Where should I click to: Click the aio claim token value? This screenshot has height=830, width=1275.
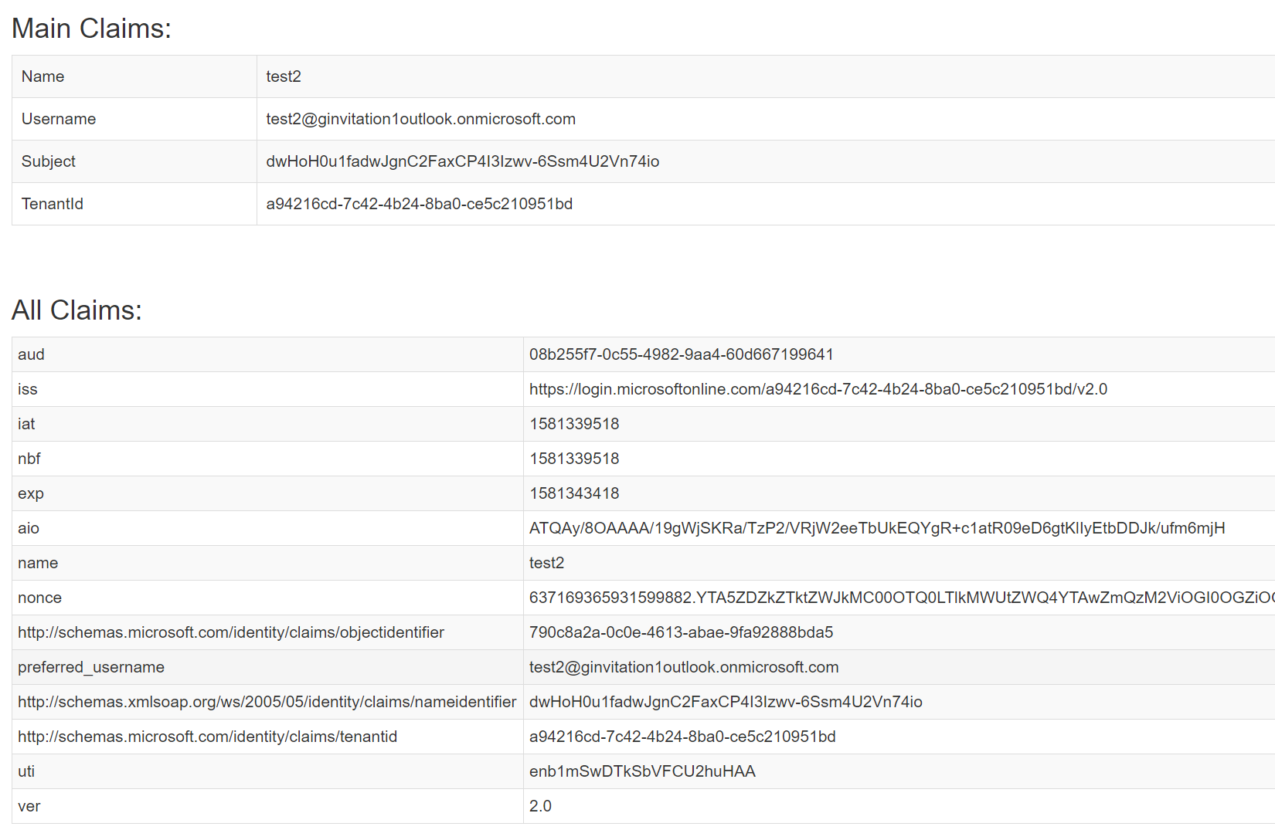tap(876, 528)
